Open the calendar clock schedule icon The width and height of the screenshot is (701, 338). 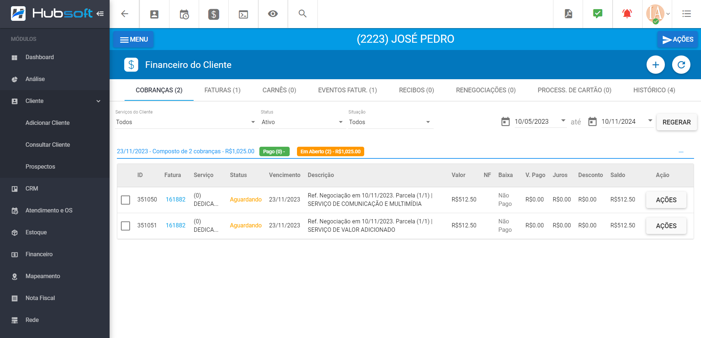(x=184, y=14)
